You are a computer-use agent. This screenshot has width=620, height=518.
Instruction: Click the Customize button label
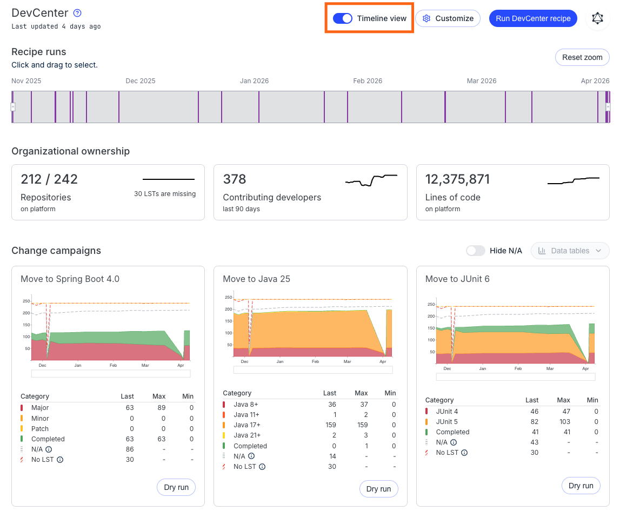coord(454,18)
